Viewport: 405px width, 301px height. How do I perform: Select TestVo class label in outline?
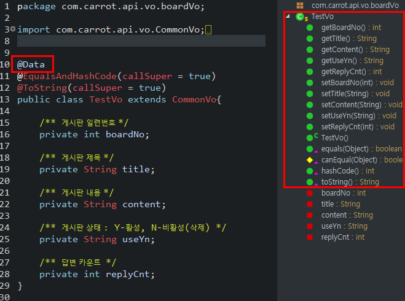tap(323, 17)
